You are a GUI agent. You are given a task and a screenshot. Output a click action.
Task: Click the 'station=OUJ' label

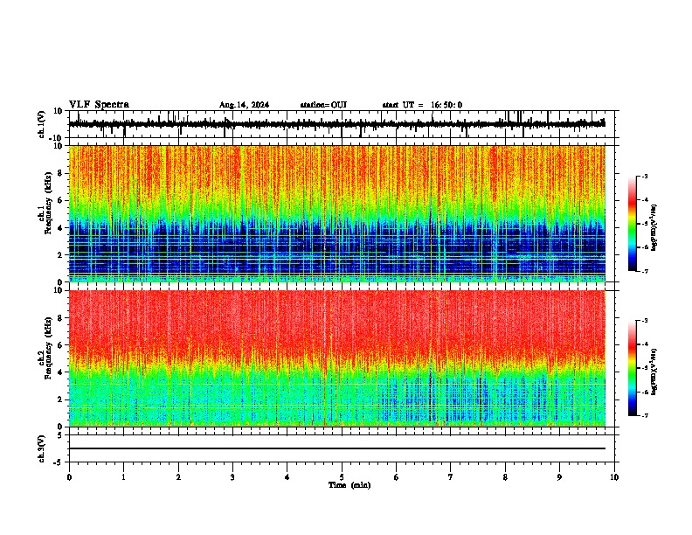(323, 105)
